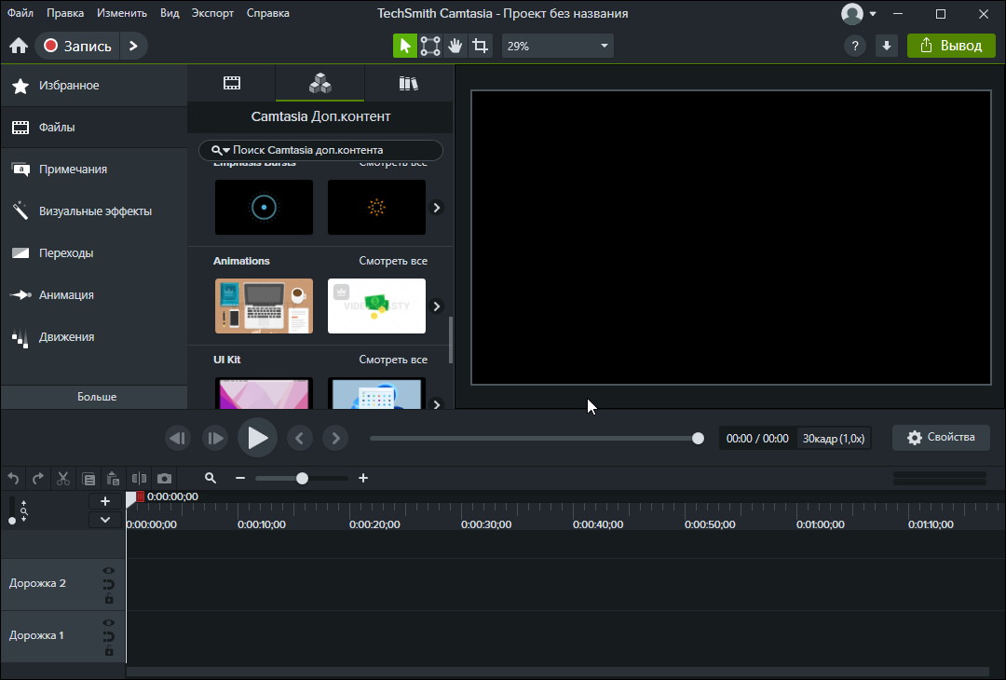Open the 30кадр (1,0x) frame rate menu
1006x680 pixels.
point(834,439)
